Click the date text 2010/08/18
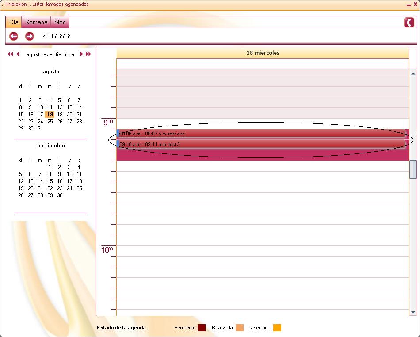420x337 pixels. 57,36
